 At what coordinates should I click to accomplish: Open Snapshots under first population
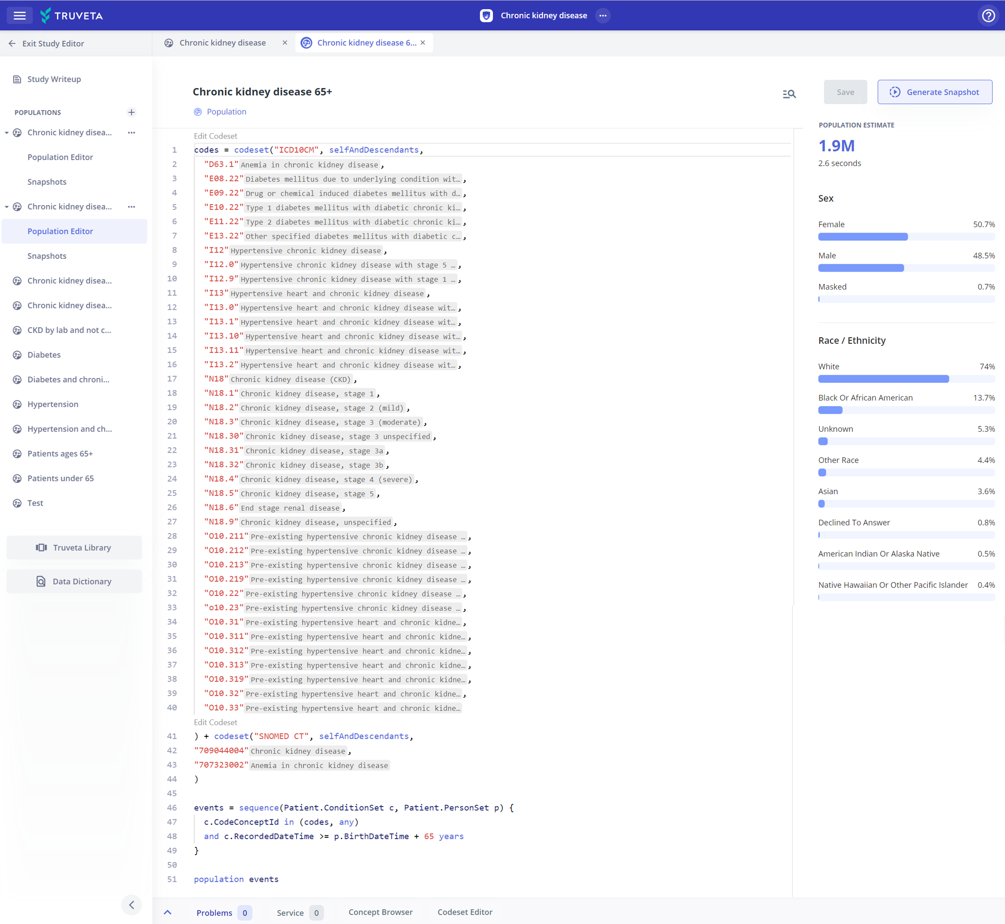[x=47, y=182]
